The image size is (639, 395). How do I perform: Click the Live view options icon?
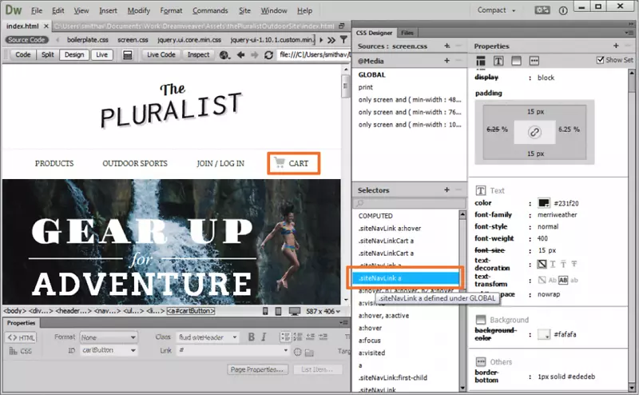point(128,54)
